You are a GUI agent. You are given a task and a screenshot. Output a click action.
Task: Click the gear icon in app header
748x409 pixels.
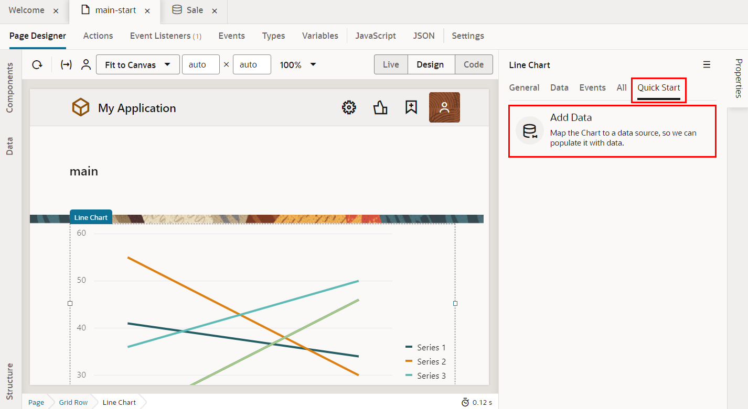pos(349,108)
